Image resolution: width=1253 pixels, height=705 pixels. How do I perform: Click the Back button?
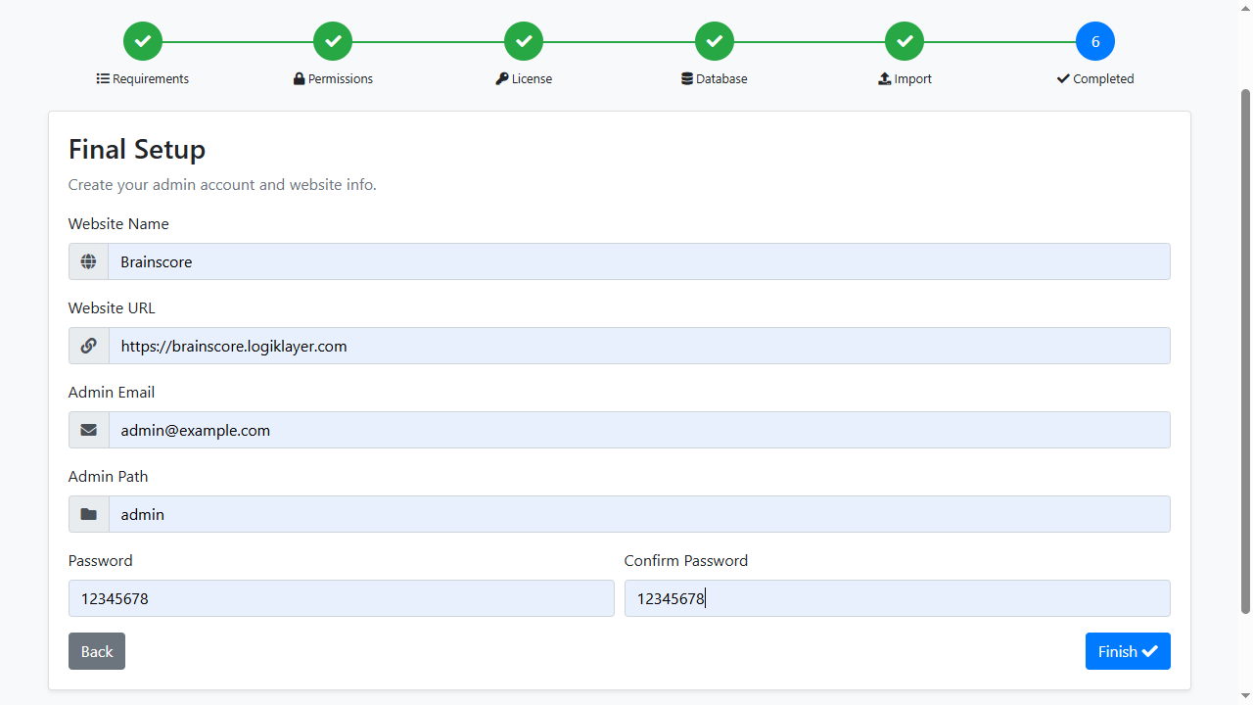pos(97,651)
